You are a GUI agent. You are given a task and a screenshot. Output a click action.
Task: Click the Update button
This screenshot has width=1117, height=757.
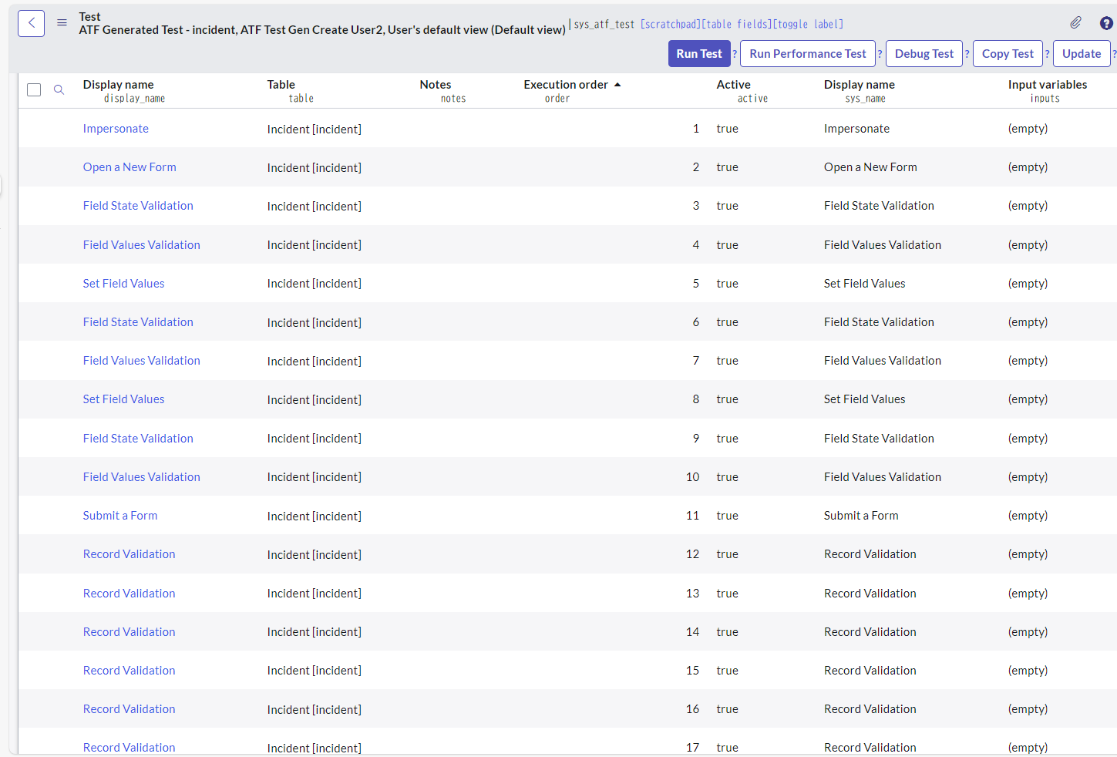(x=1082, y=54)
